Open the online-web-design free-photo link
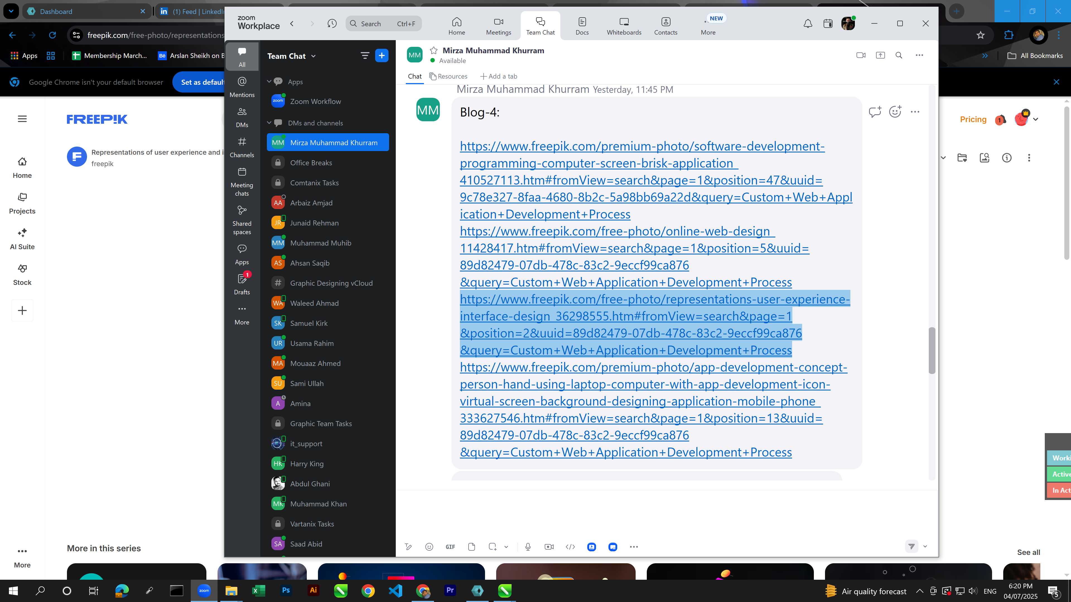Image resolution: width=1071 pixels, height=602 pixels. pyautogui.click(x=635, y=256)
